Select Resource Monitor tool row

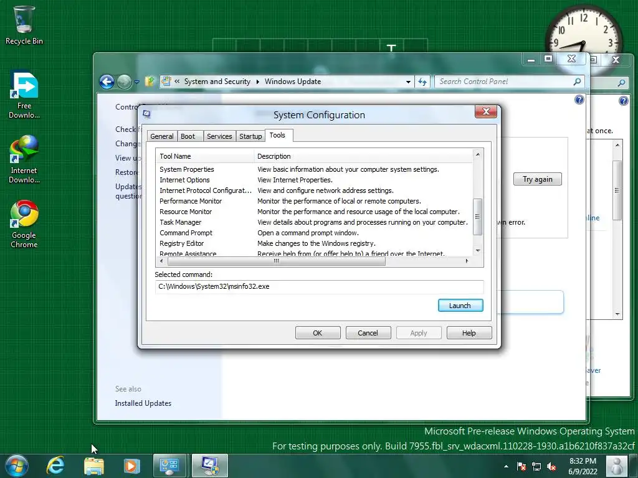tap(314, 212)
